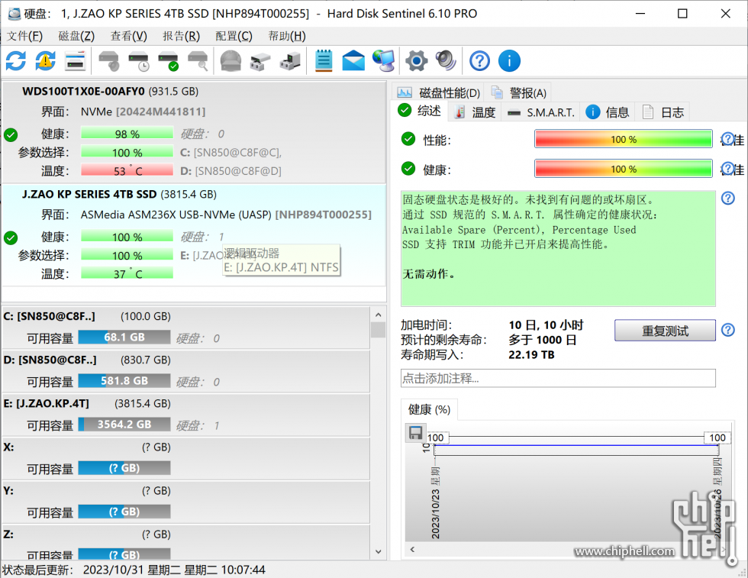
Task: Open configuration gear icon
Action: point(417,60)
